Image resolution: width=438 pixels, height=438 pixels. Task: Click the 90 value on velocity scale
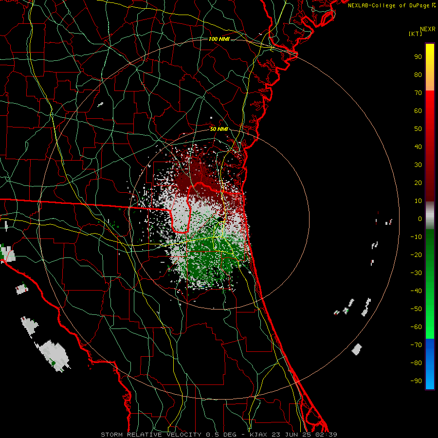[x=418, y=57]
